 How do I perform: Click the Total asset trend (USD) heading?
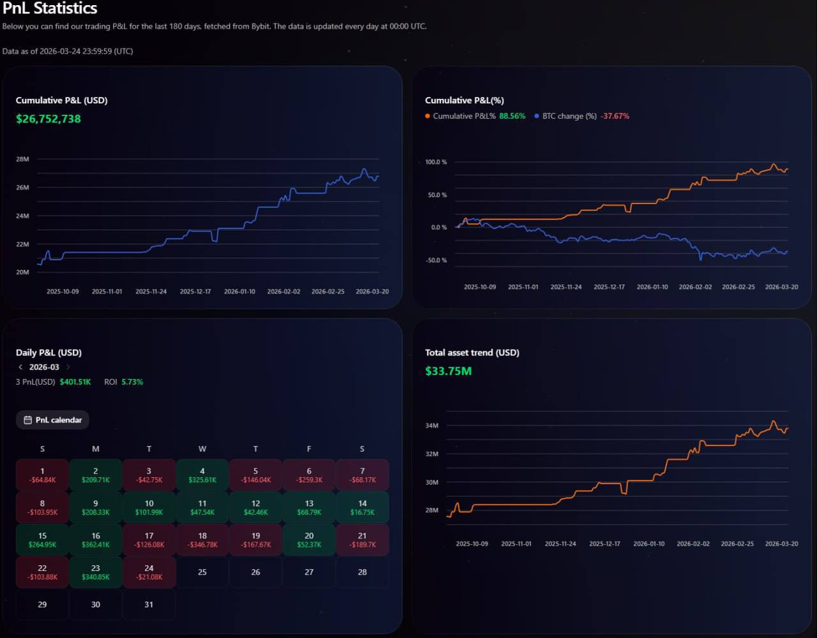[472, 352]
